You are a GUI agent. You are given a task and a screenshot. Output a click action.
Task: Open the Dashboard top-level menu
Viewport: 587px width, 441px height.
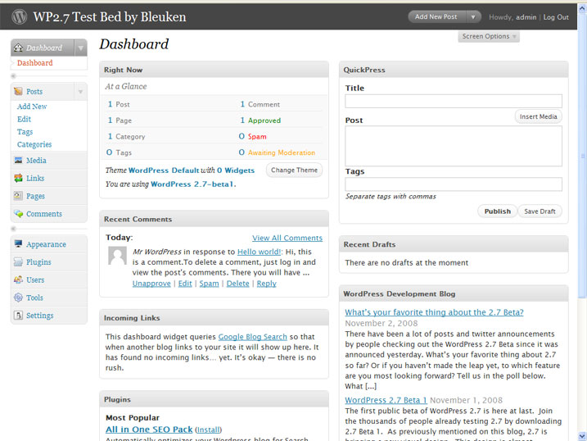point(44,48)
